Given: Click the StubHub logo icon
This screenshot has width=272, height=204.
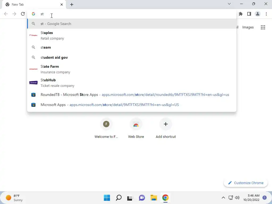Looking at the screenshot, I should (33, 83).
